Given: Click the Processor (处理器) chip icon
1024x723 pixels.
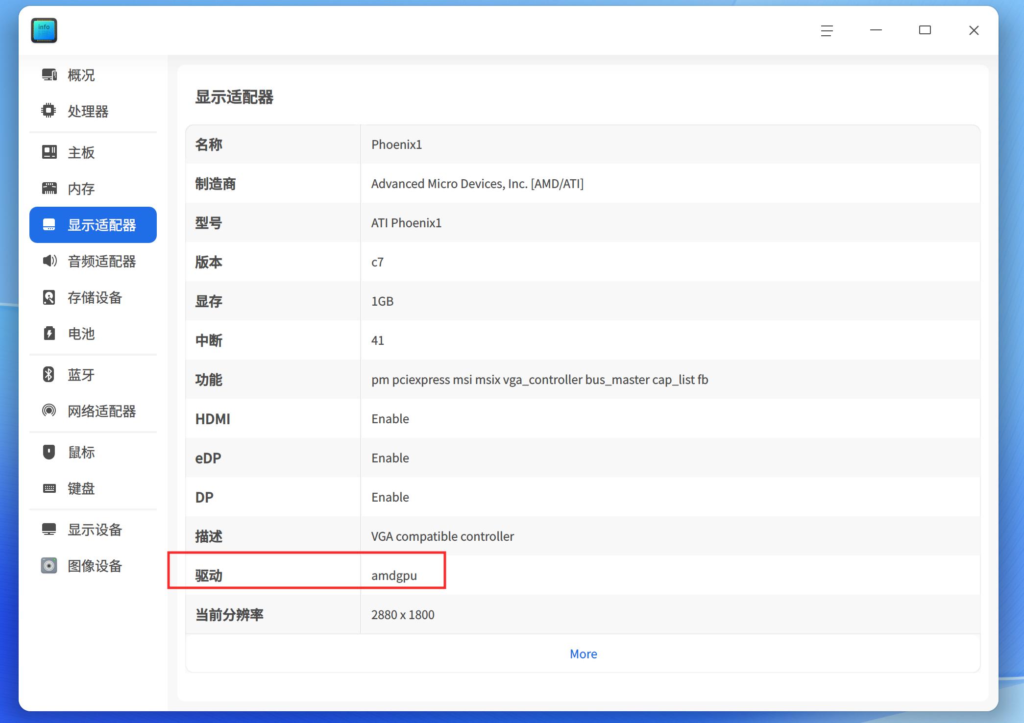Looking at the screenshot, I should (49, 111).
